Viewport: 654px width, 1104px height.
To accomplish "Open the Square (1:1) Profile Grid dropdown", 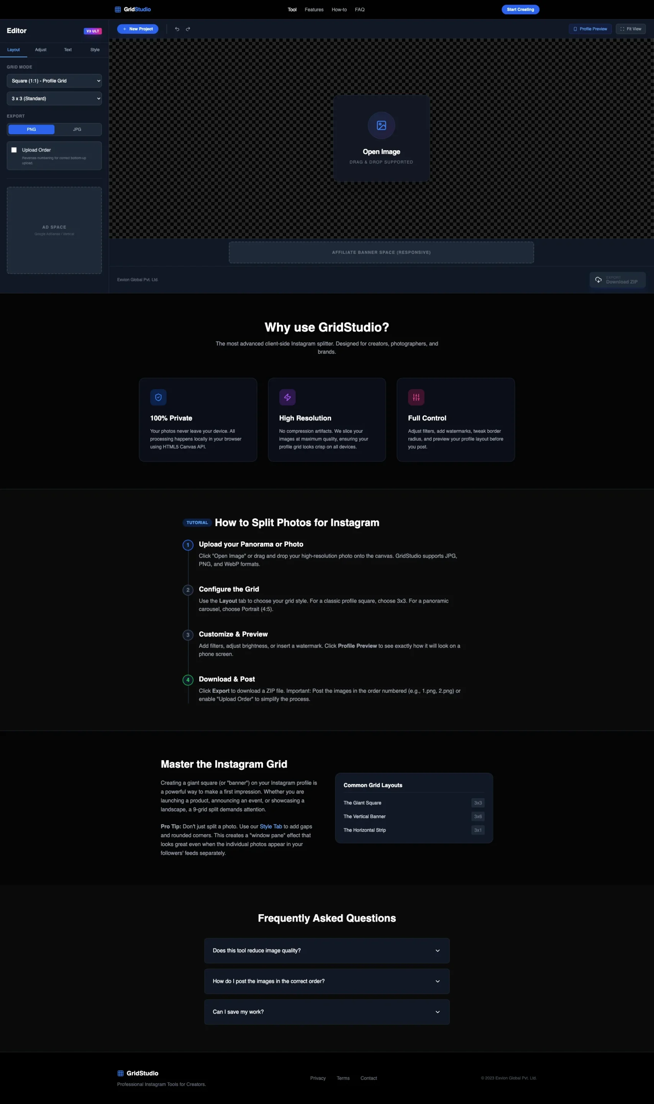I will click(54, 81).
